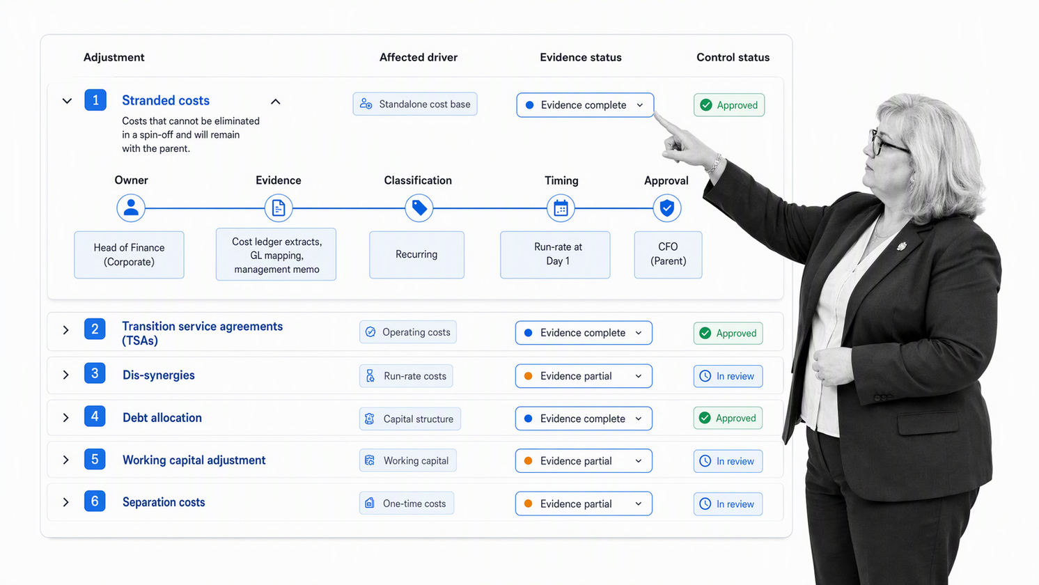The width and height of the screenshot is (1039, 585).
Task: Open Working capital adjustment title link
Action: pos(194,460)
